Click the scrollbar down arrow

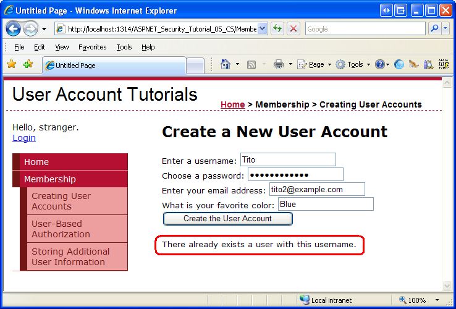tap(447, 286)
